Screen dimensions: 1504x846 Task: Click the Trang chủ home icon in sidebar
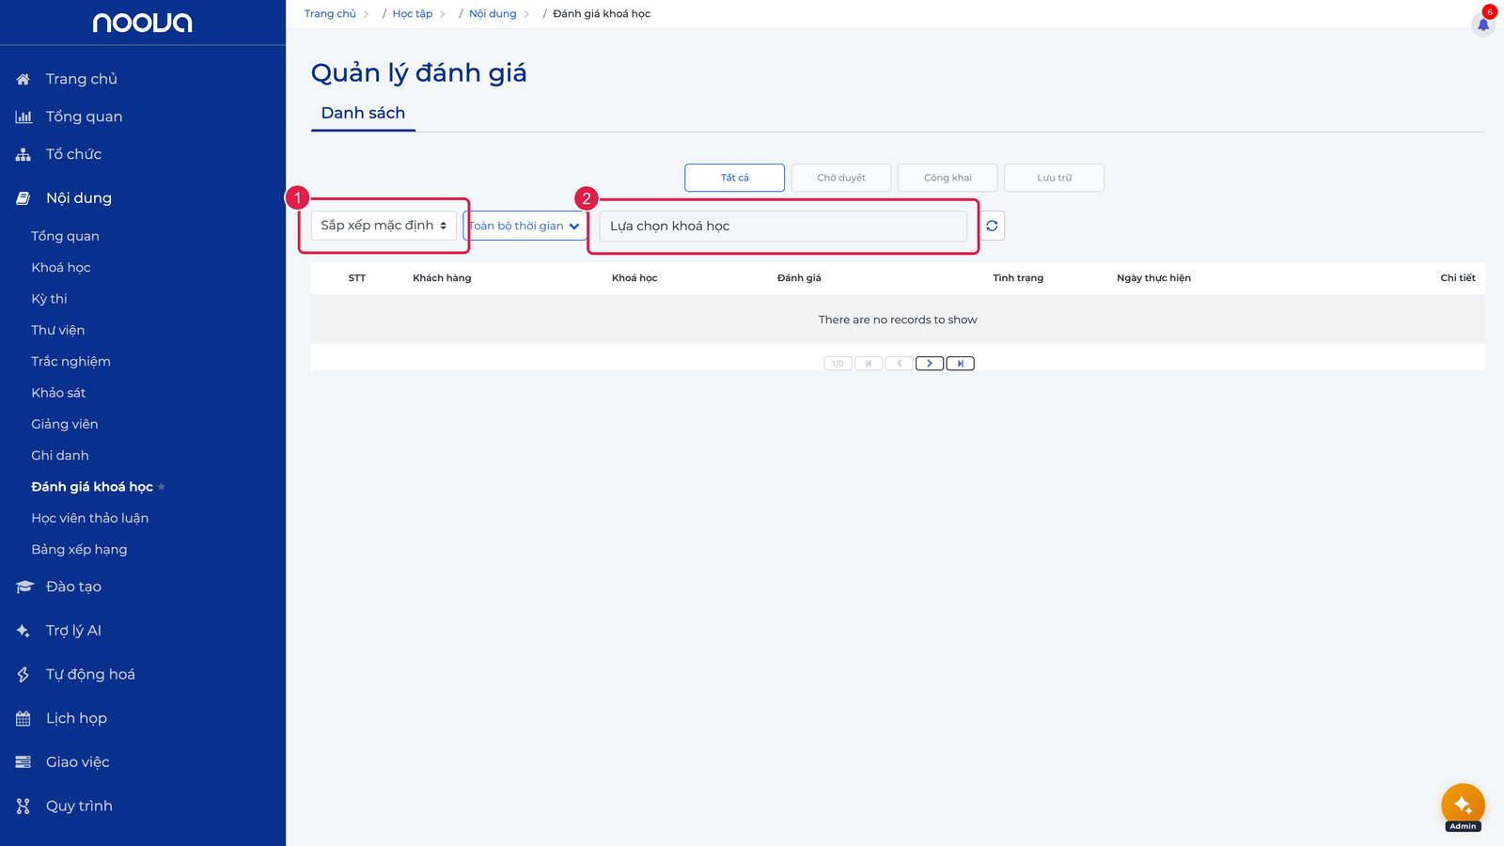coord(23,79)
